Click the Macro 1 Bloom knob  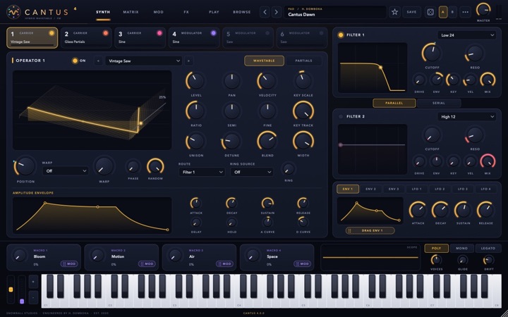click(x=20, y=256)
